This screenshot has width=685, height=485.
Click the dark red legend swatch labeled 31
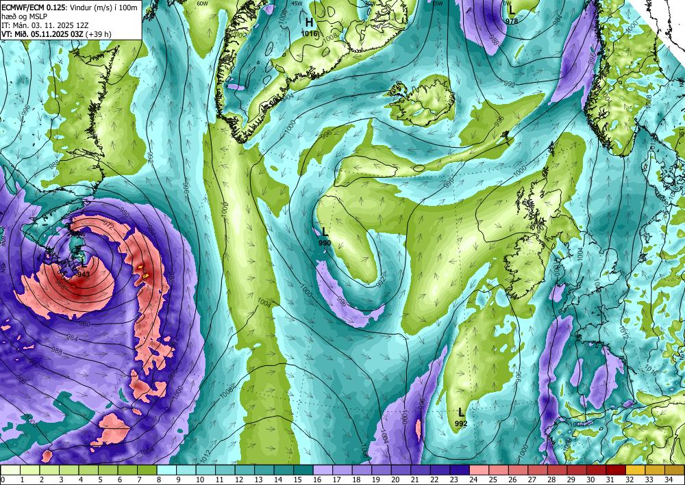point(616,470)
